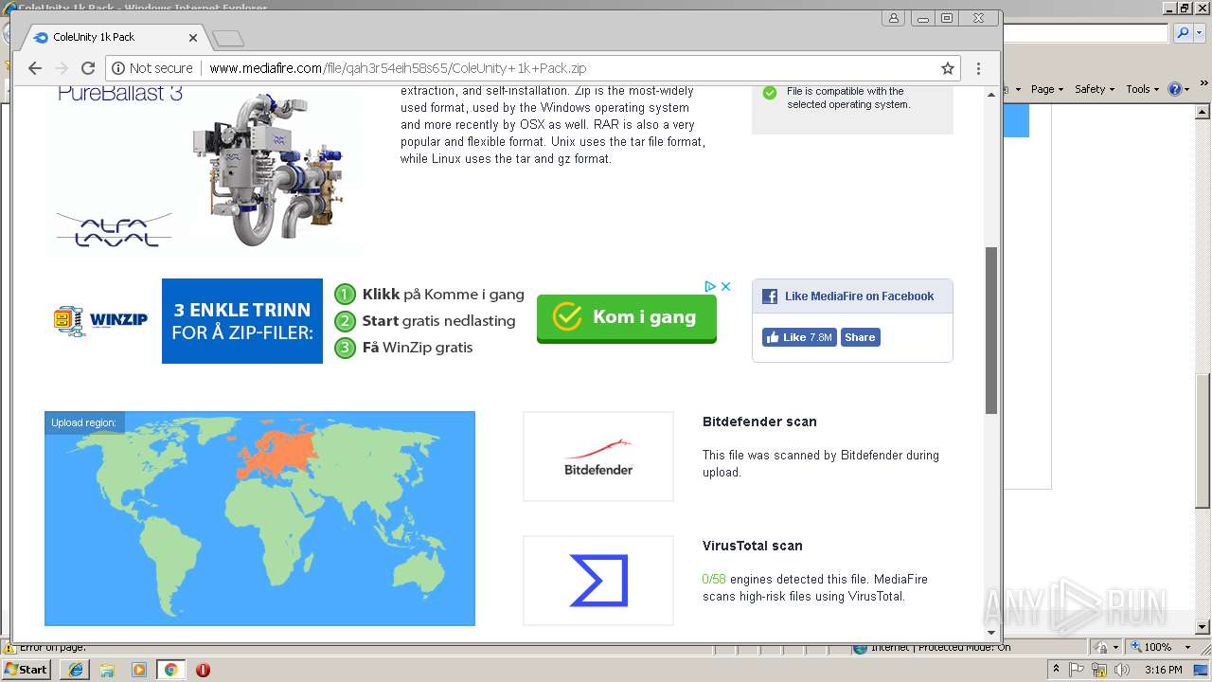This screenshot has width=1212, height=682.
Task: Click Bitdefender scan heading
Action: point(759,422)
